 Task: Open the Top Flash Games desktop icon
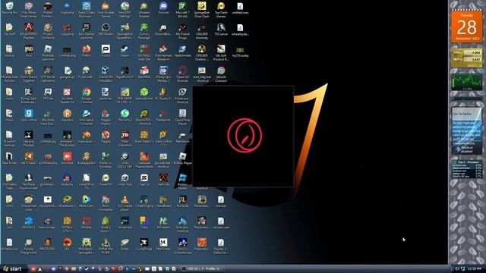pyautogui.click(x=221, y=10)
